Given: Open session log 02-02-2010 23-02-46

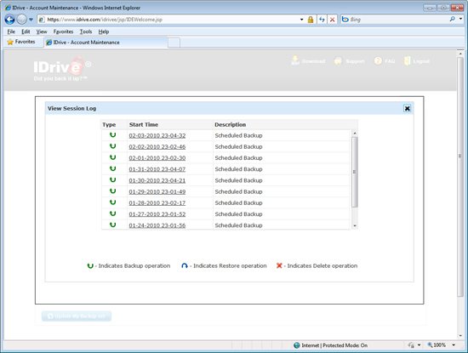Looking at the screenshot, I should [157, 147].
